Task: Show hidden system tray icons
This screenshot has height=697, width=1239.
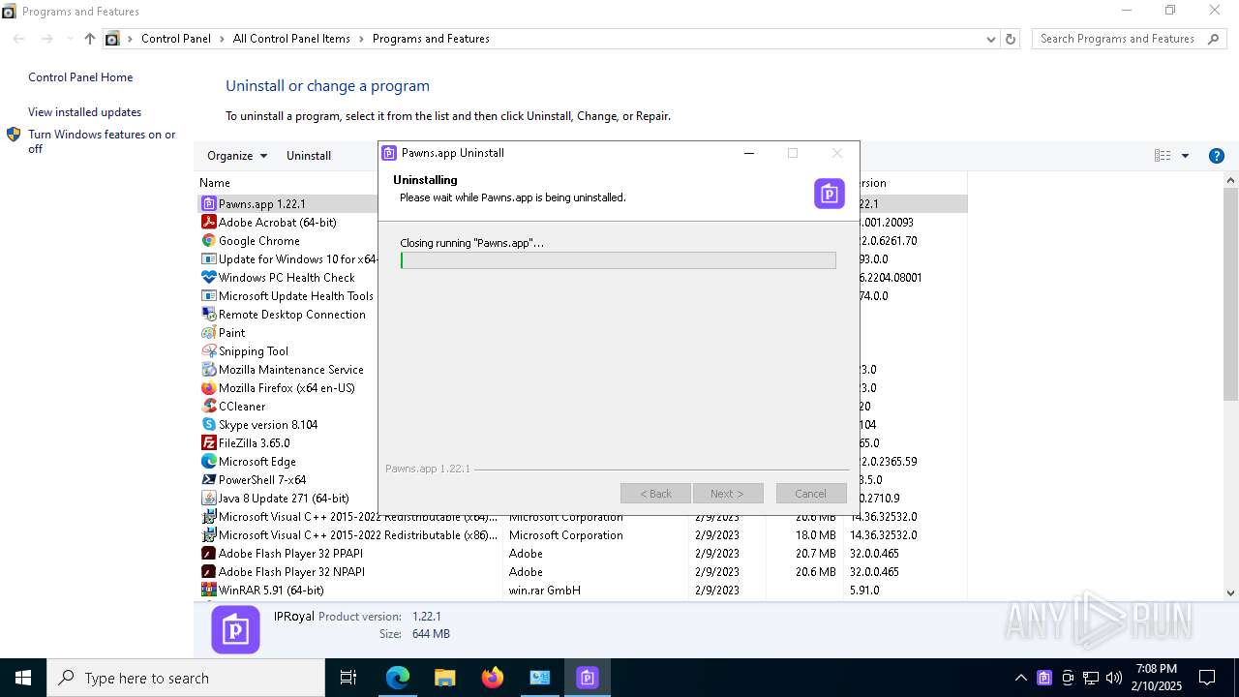Action: click(x=1020, y=678)
